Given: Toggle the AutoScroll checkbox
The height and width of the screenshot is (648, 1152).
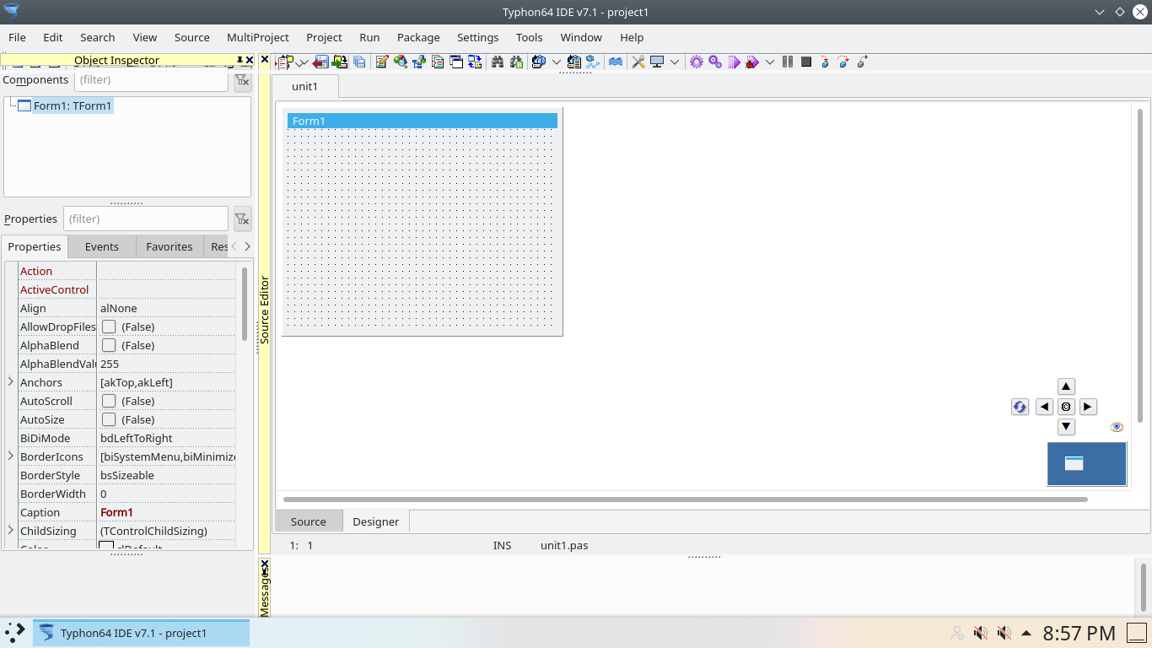Looking at the screenshot, I should pyautogui.click(x=109, y=401).
